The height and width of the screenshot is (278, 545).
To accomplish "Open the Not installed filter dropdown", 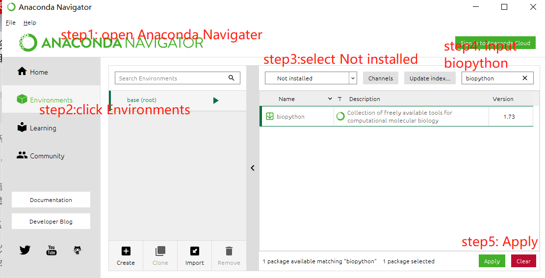I will [311, 78].
